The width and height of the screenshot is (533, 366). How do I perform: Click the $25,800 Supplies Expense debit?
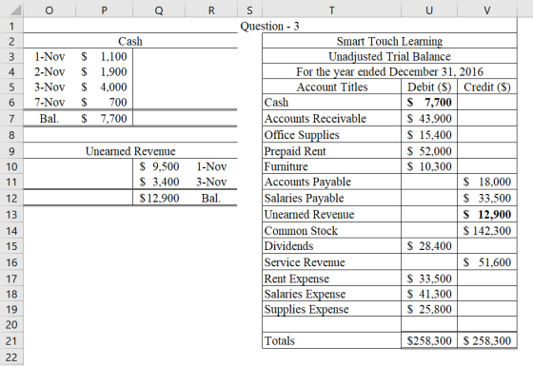(x=429, y=309)
